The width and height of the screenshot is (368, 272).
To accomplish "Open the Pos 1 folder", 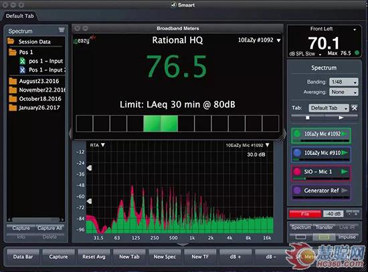I will coord(13,52).
